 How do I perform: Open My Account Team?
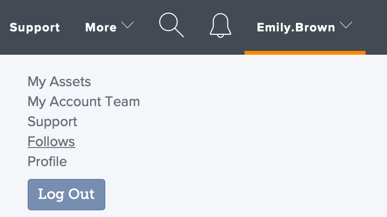[84, 101]
